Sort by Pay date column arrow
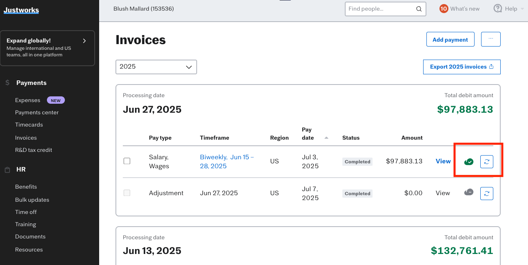528x265 pixels. [x=326, y=138]
